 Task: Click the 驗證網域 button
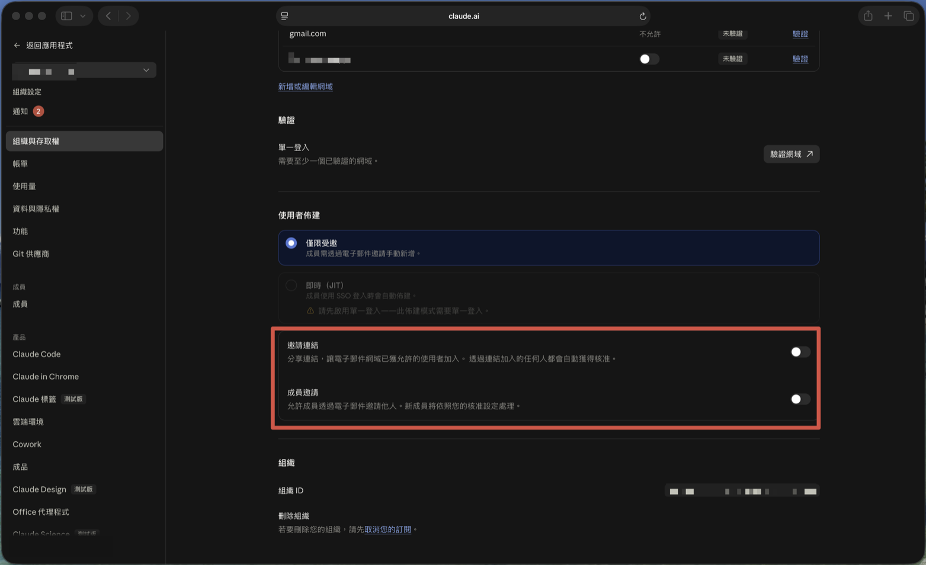tap(791, 154)
